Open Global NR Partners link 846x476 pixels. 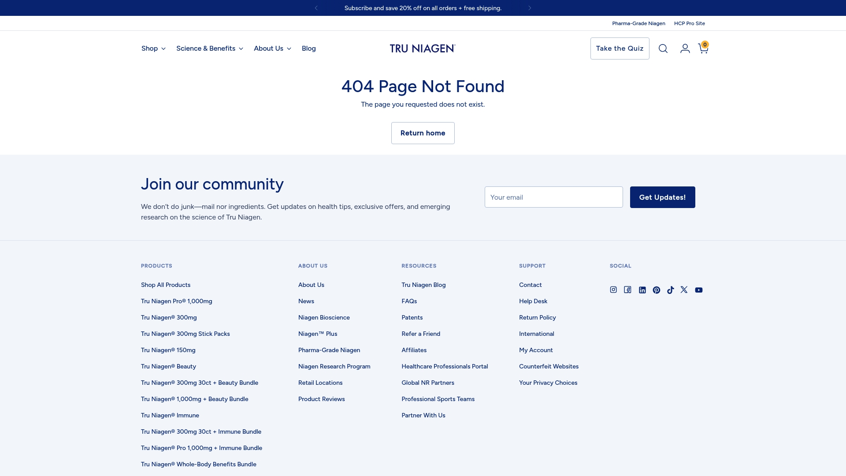(428, 383)
